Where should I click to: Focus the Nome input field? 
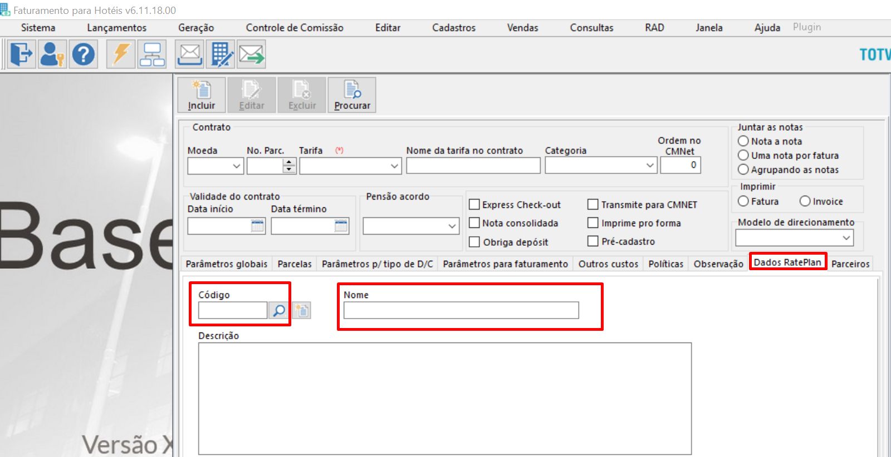click(x=461, y=310)
